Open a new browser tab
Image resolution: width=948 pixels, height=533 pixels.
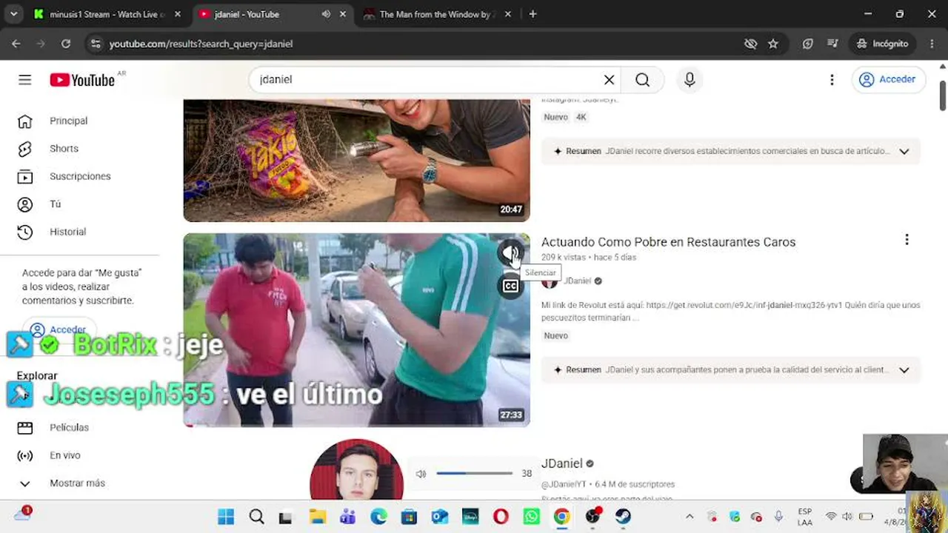533,14
